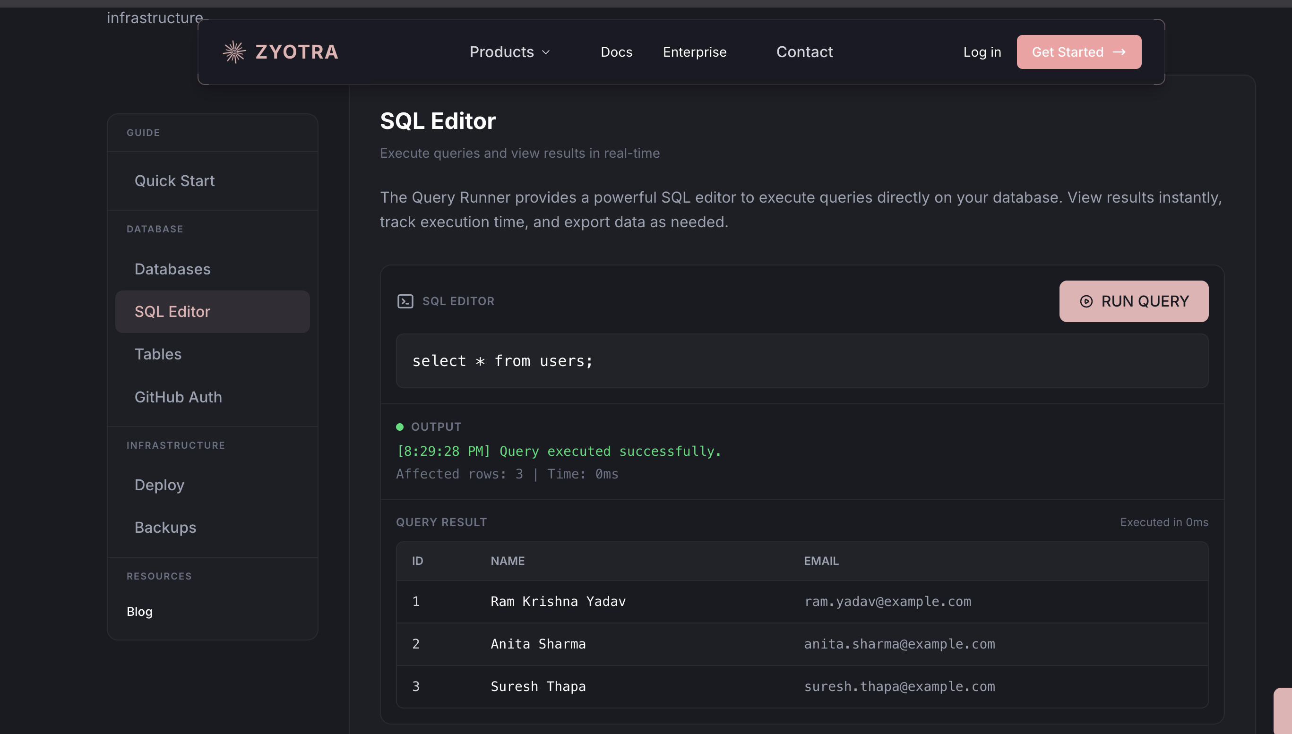Image resolution: width=1292 pixels, height=734 pixels.
Task: Click the green output status dot
Action: pos(399,427)
